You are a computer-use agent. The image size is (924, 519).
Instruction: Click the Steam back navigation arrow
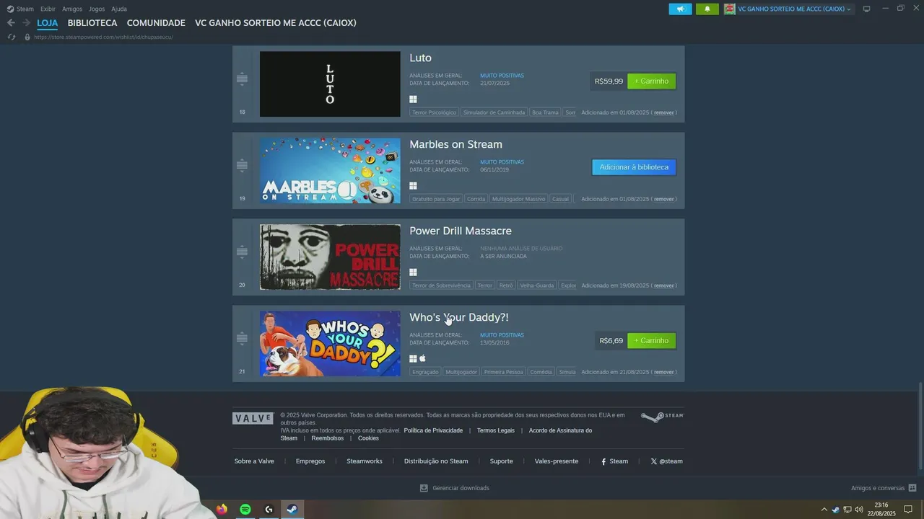click(x=11, y=23)
